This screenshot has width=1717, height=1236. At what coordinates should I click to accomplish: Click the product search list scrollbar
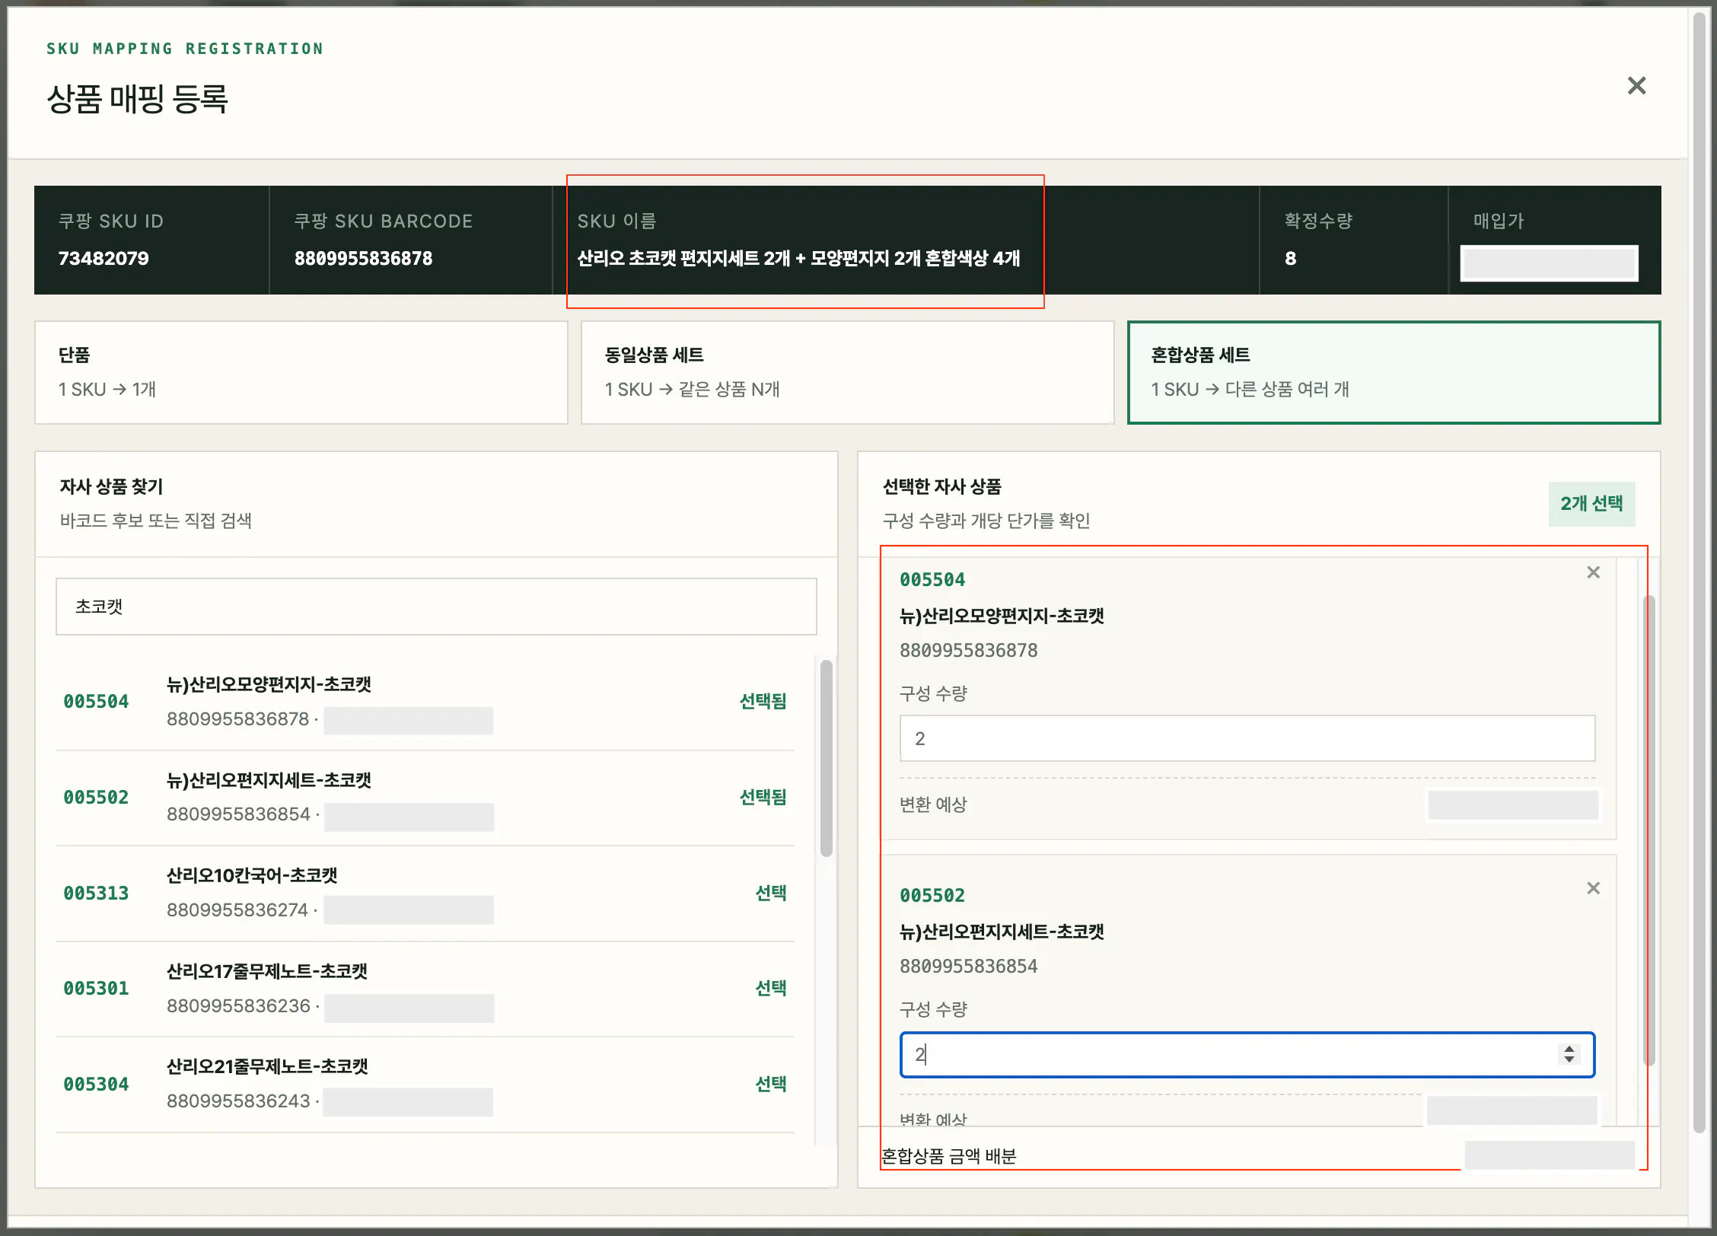pyautogui.click(x=826, y=758)
